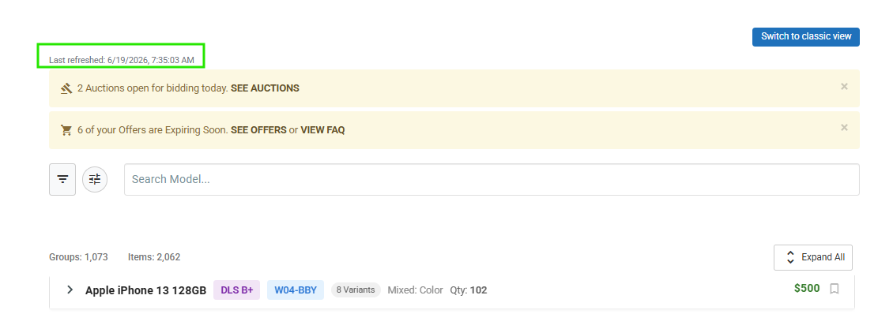Switch to classic view

pos(806,36)
